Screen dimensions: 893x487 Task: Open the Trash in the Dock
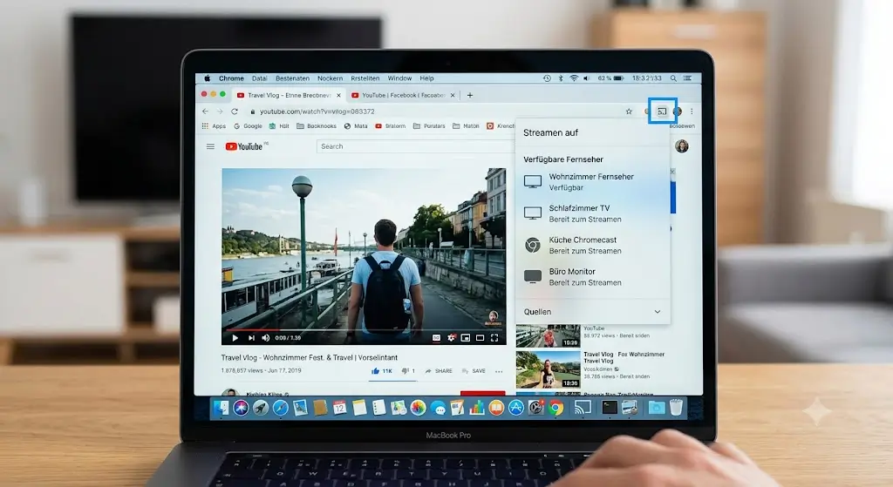coord(676,408)
